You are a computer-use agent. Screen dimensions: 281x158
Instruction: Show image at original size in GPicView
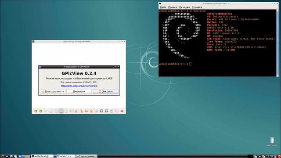coord(66,111)
